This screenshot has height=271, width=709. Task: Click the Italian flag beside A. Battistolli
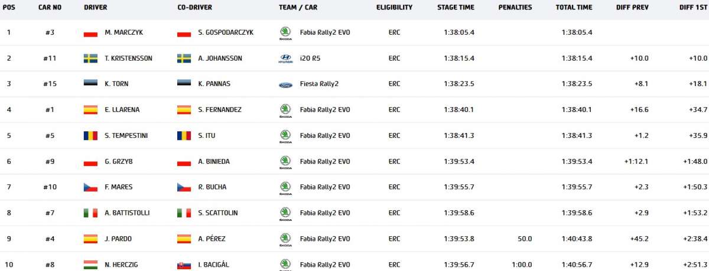[x=90, y=213]
